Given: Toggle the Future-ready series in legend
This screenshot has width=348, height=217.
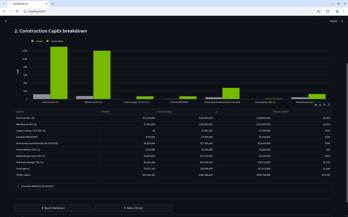Looking at the screenshot, I should pyautogui.click(x=54, y=41).
